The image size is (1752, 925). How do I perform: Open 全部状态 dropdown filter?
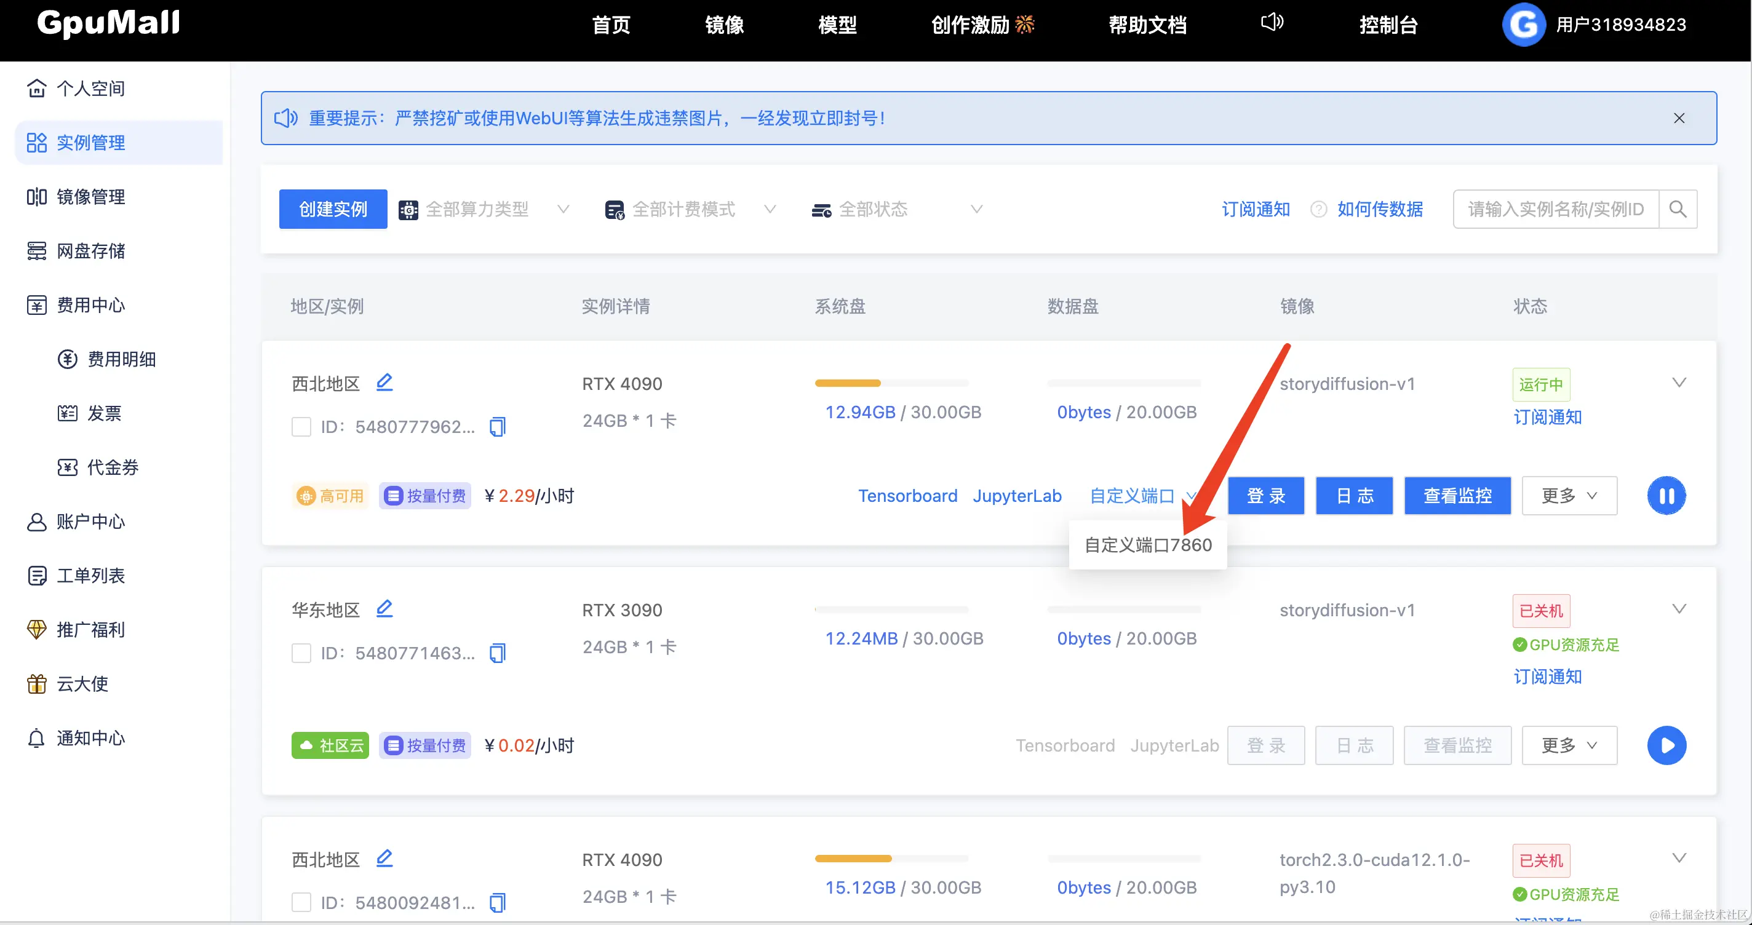pyautogui.click(x=898, y=210)
